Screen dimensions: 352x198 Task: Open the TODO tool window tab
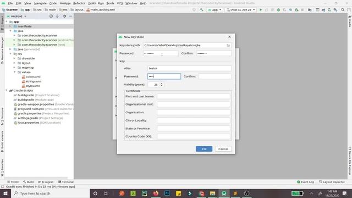pos(13,182)
